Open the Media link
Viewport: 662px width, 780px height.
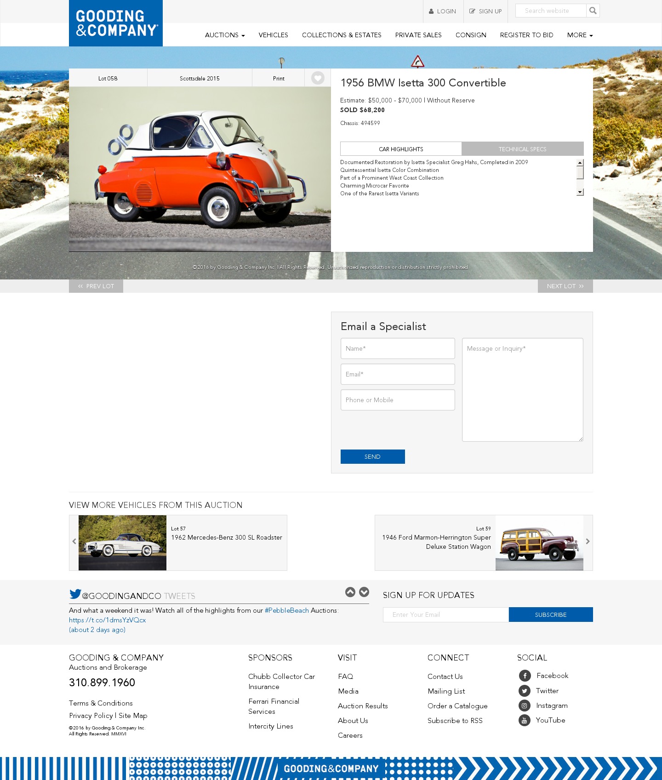[348, 691]
